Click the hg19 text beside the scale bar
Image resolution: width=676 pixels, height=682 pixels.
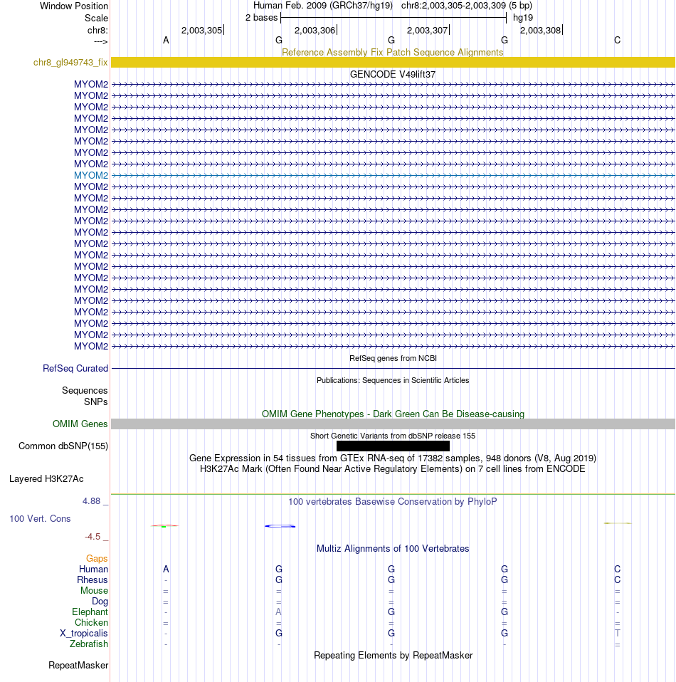pyautogui.click(x=523, y=18)
